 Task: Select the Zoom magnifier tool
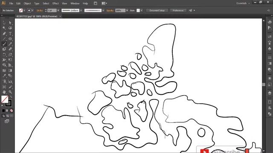[10, 92]
